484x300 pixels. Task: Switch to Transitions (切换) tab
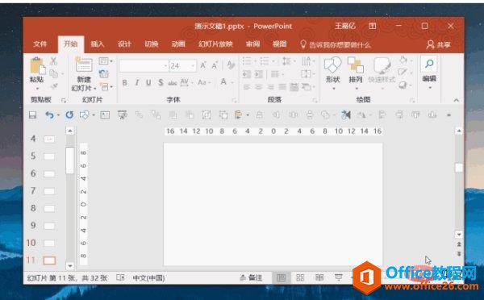(152, 44)
